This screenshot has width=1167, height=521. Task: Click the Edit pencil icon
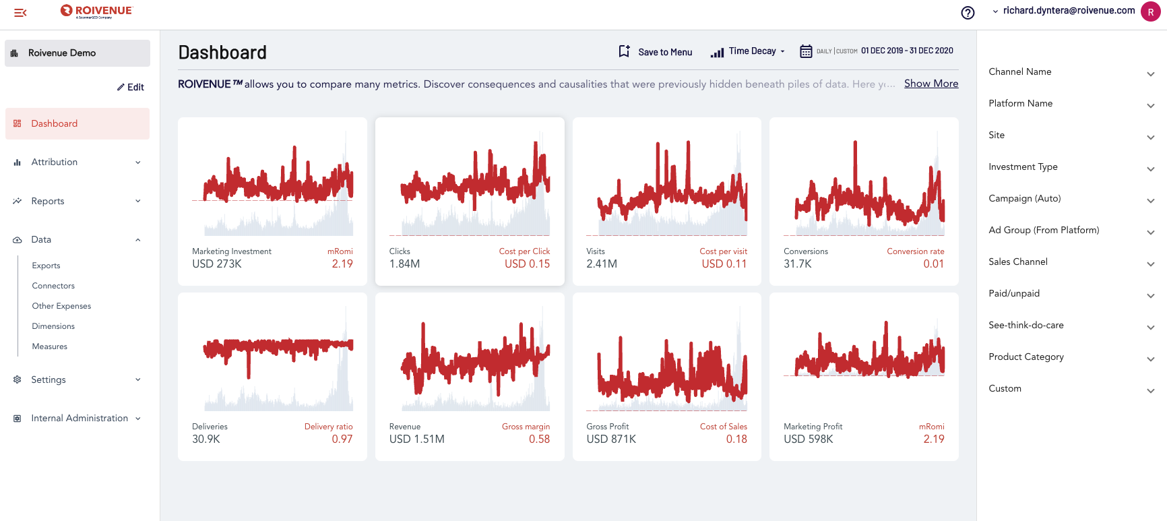121,87
